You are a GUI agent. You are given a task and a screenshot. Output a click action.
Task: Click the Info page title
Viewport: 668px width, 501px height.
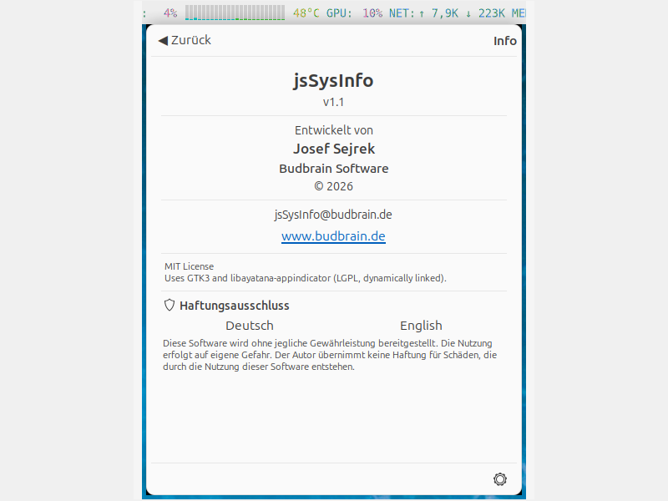(504, 41)
